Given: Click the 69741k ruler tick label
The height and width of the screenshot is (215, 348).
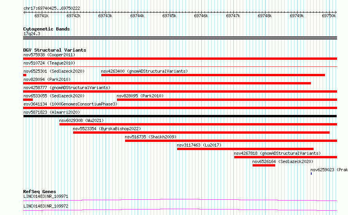Looking at the screenshot, I should click(x=41, y=16).
